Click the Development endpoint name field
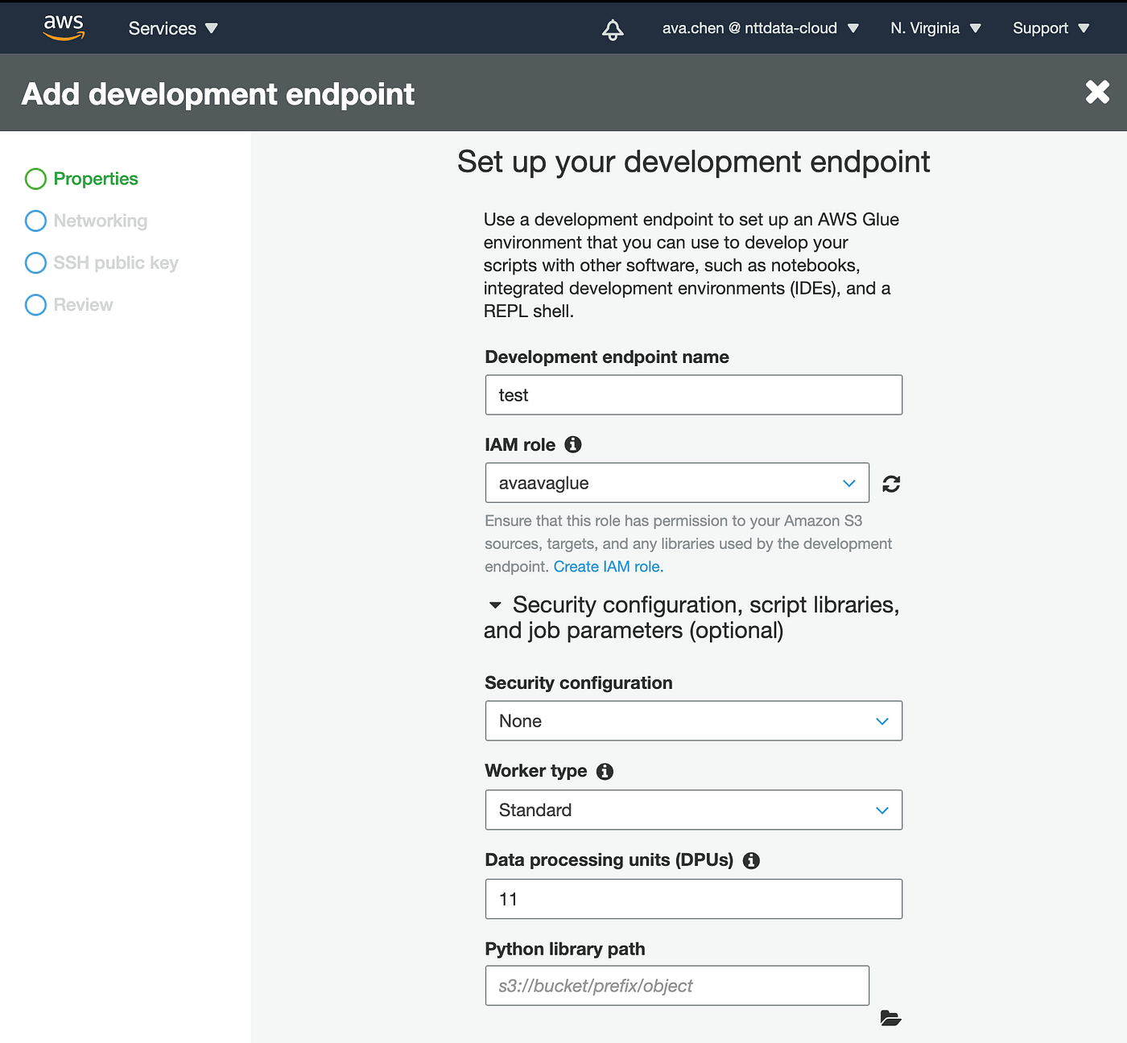The height and width of the screenshot is (1043, 1127). point(693,394)
